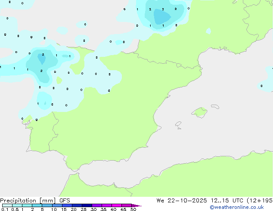Click the '15' legend scale label
Viewport: 273px width, 211px height.
64,209
